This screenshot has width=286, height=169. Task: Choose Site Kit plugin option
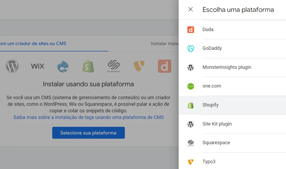(x=232, y=124)
